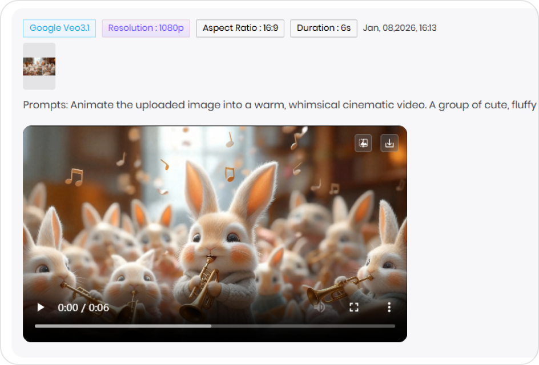
Task: Click the Aspect Ratio 16:9 label
Action: (x=239, y=28)
